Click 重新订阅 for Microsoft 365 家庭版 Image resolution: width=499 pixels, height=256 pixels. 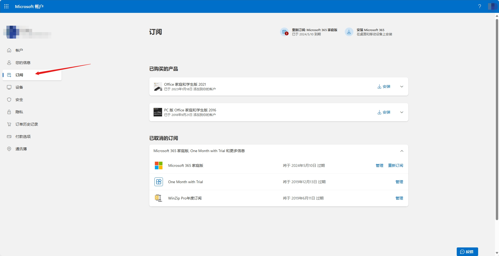coord(395,165)
